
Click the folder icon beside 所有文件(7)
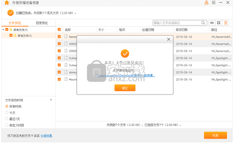tap(11, 29)
